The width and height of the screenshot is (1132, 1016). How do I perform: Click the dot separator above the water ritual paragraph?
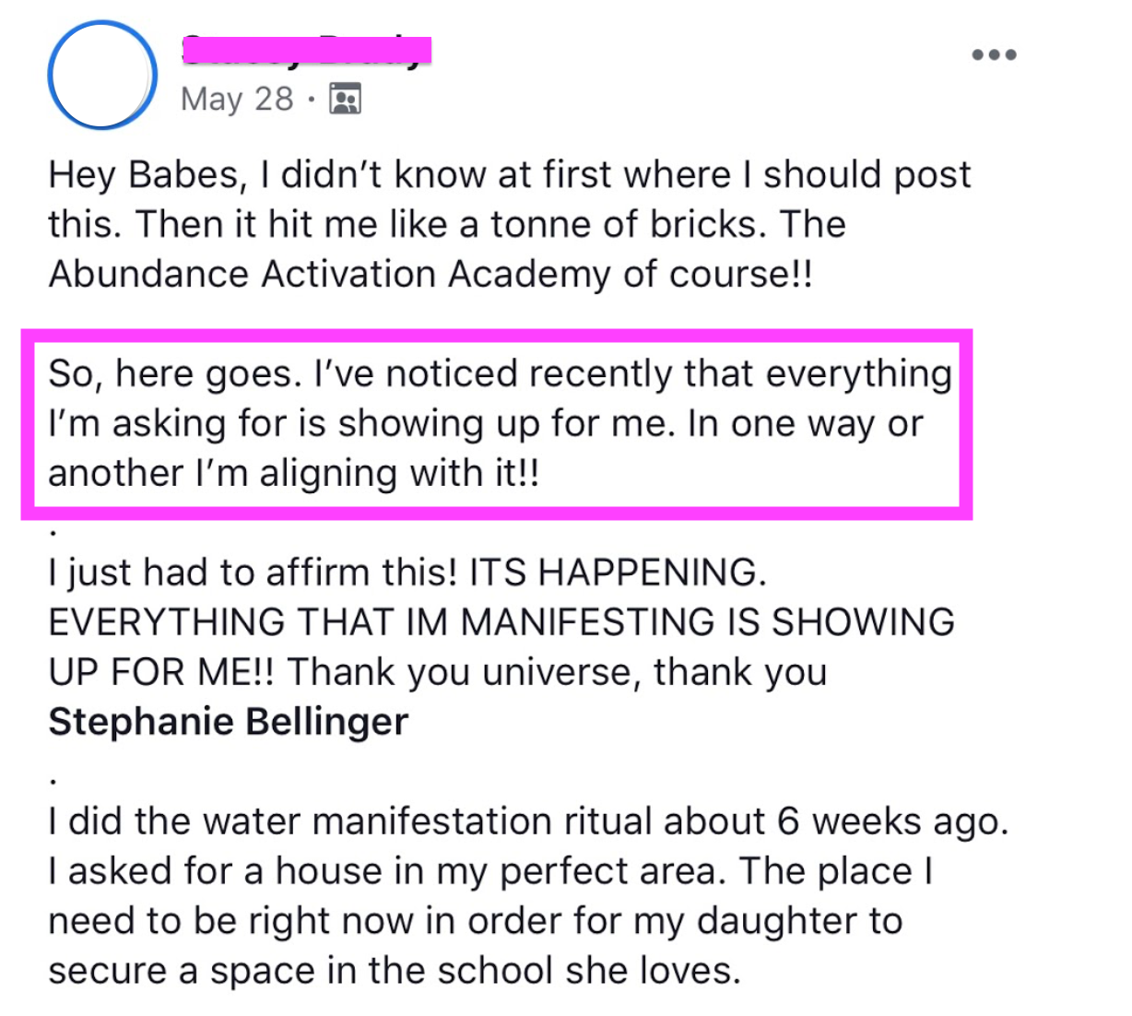(x=53, y=782)
